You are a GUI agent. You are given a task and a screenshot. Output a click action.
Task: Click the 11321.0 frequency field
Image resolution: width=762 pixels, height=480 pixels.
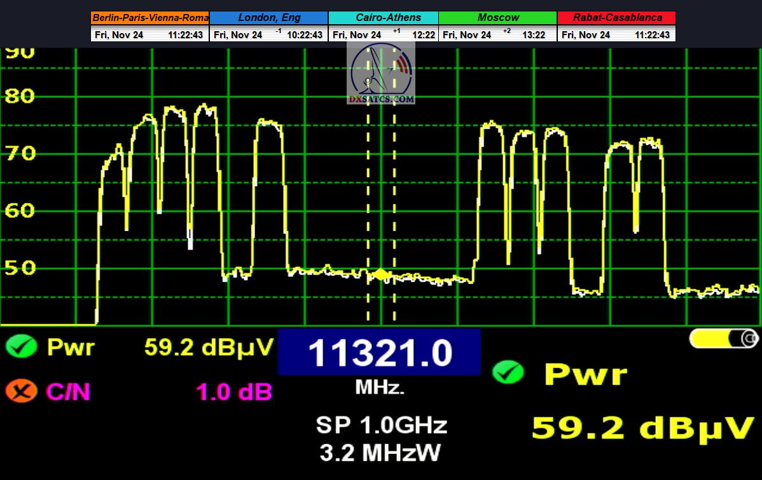(379, 353)
